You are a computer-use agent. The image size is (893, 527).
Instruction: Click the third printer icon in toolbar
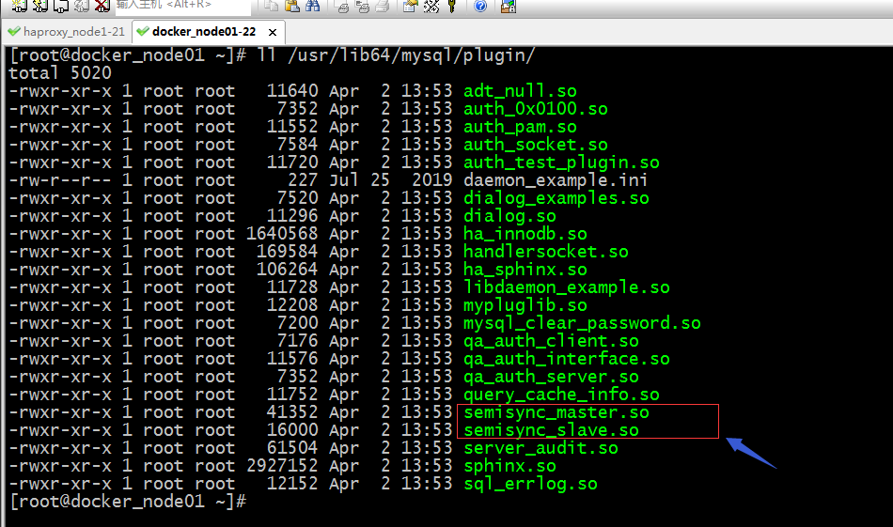pos(383,7)
